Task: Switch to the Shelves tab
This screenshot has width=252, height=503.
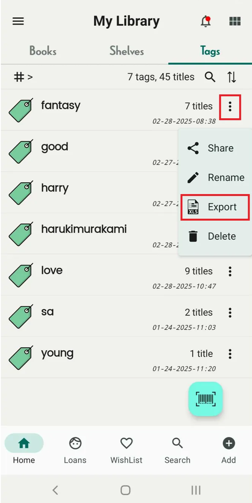Action: [126, 51]
